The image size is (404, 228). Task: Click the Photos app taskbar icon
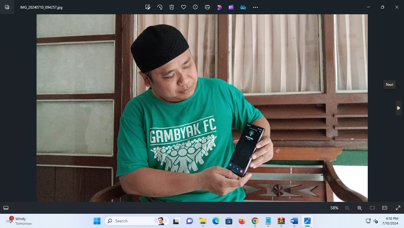[307, 221]
